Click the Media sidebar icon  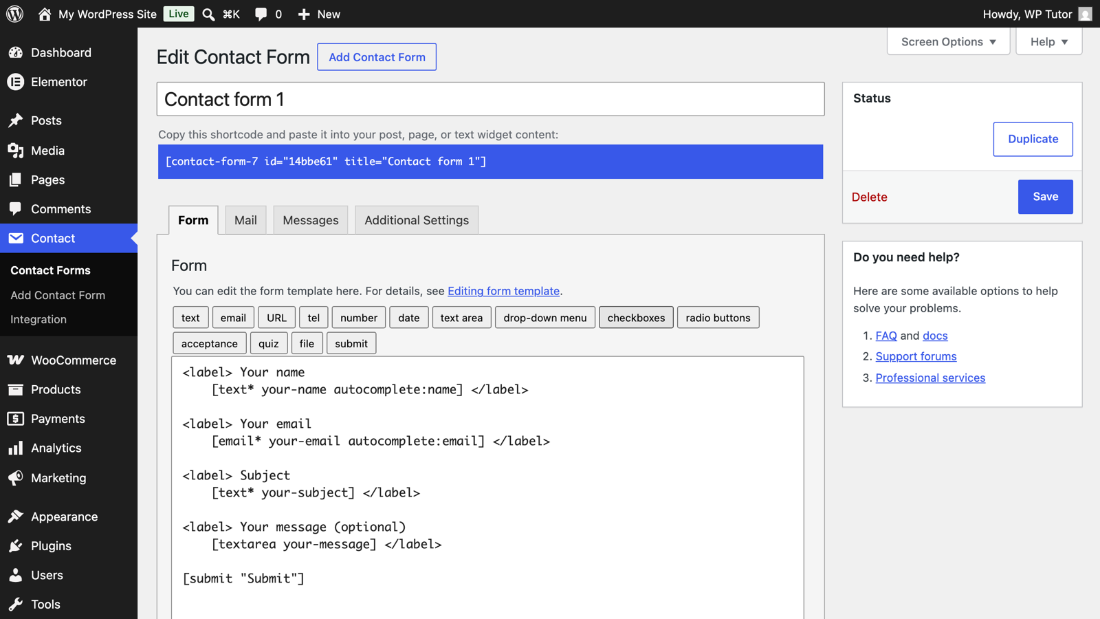(15, 151)
